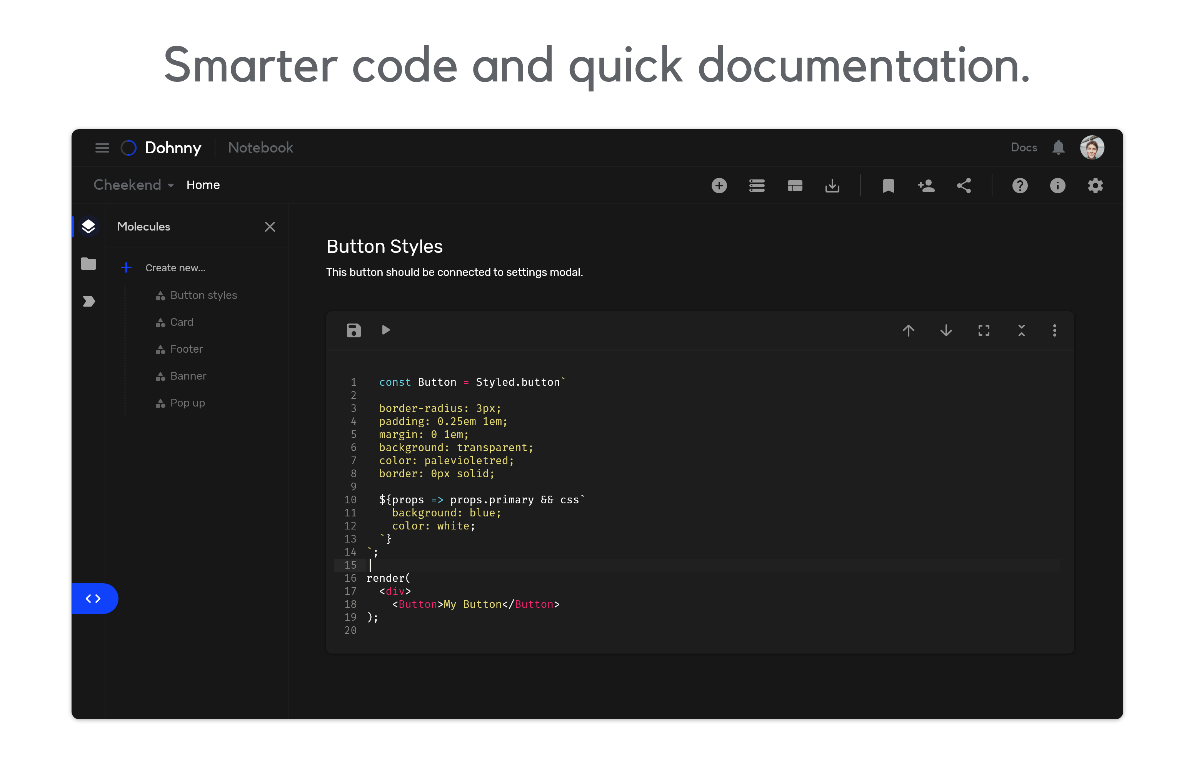Image resolution: width=1194 pixels, height=760 pixels.
Task: Move the code cell down
Action: (x=946, y=330)
